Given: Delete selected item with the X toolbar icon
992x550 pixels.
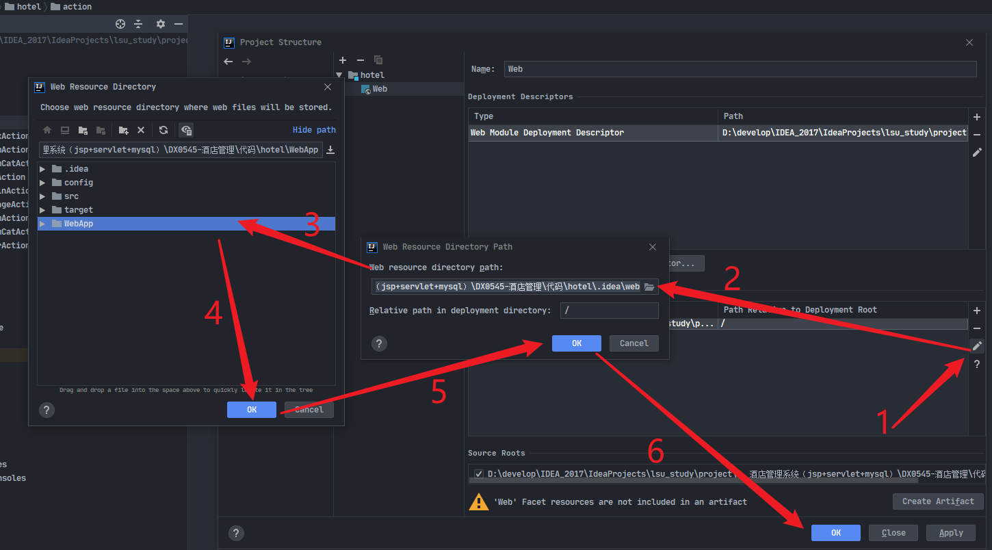Looking at the screenshot, I should click(141, 130).
